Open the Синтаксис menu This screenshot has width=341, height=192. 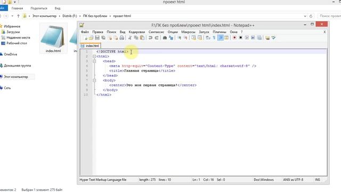click(x=156, y=32)
